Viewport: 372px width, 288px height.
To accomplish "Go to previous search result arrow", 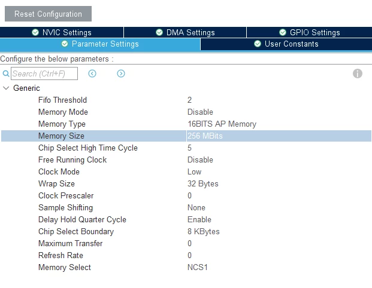I will tap(92, 73).
